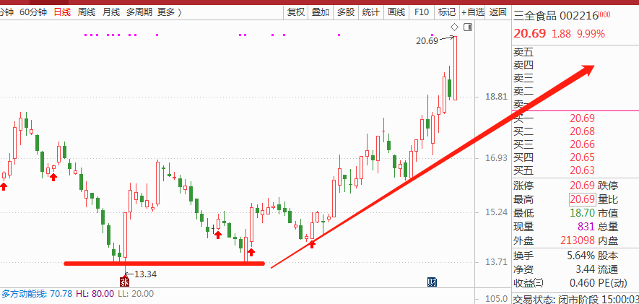Click the HL: 80.00 indicator value
Viewport: 639px width, 304px height.
pyautogui.click(x=95, y=293)
